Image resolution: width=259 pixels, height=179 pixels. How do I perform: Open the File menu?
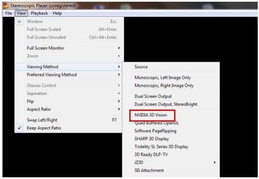click(x=8, y=13)
